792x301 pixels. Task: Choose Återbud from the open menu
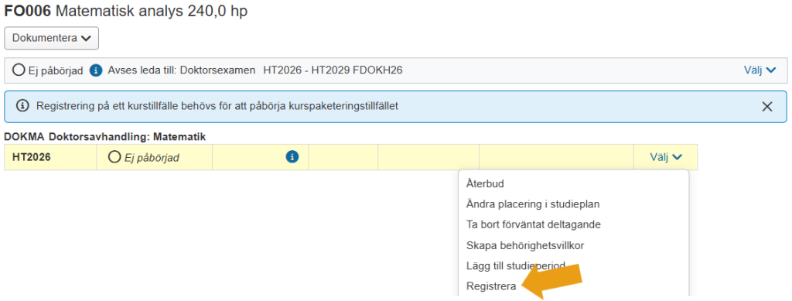[485, 184]
